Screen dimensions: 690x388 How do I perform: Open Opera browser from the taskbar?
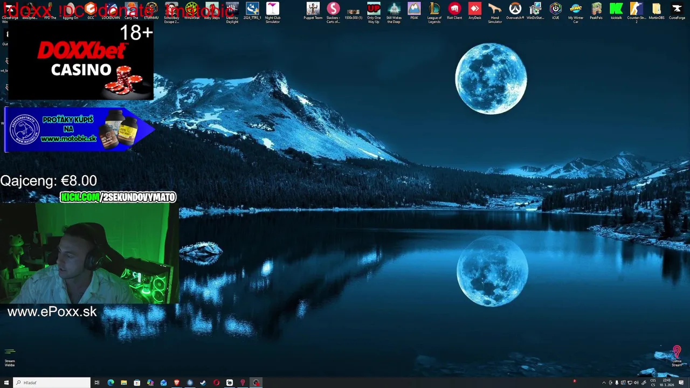216,383
